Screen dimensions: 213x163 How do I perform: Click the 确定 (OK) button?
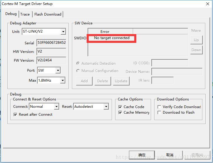pos(142,155)
